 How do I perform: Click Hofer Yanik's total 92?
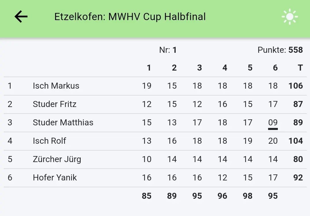click(x=298, y=178)
